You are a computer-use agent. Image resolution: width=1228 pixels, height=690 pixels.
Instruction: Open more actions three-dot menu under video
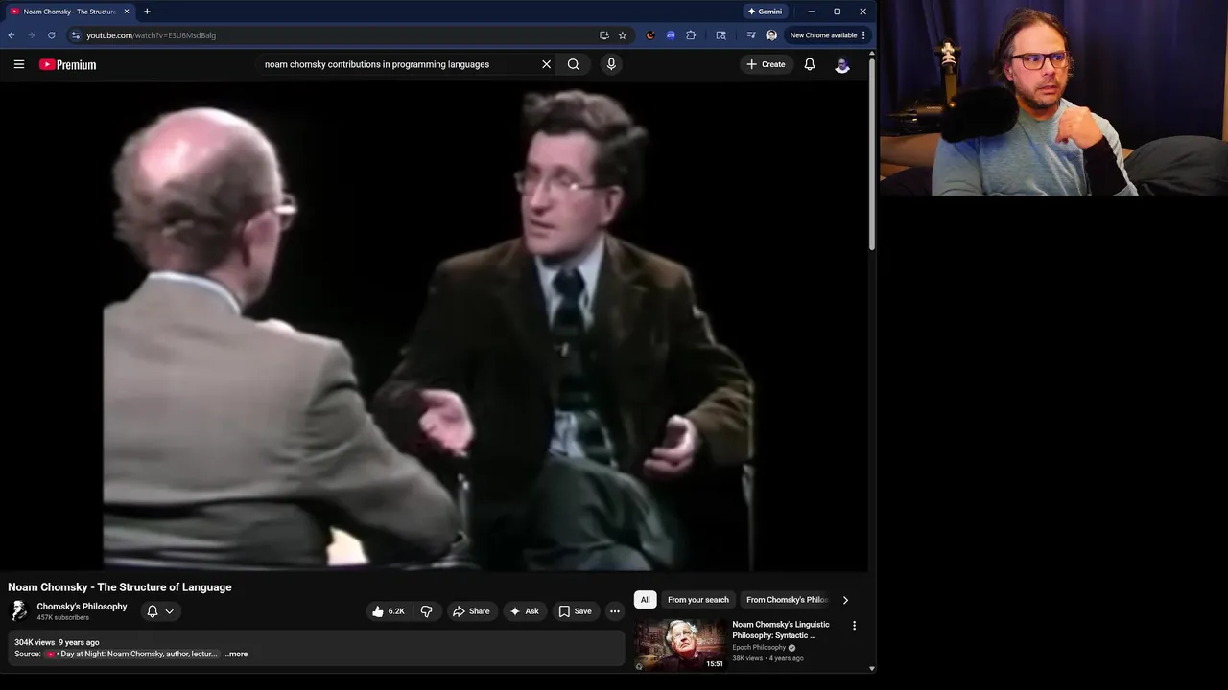tap(615, 611)
